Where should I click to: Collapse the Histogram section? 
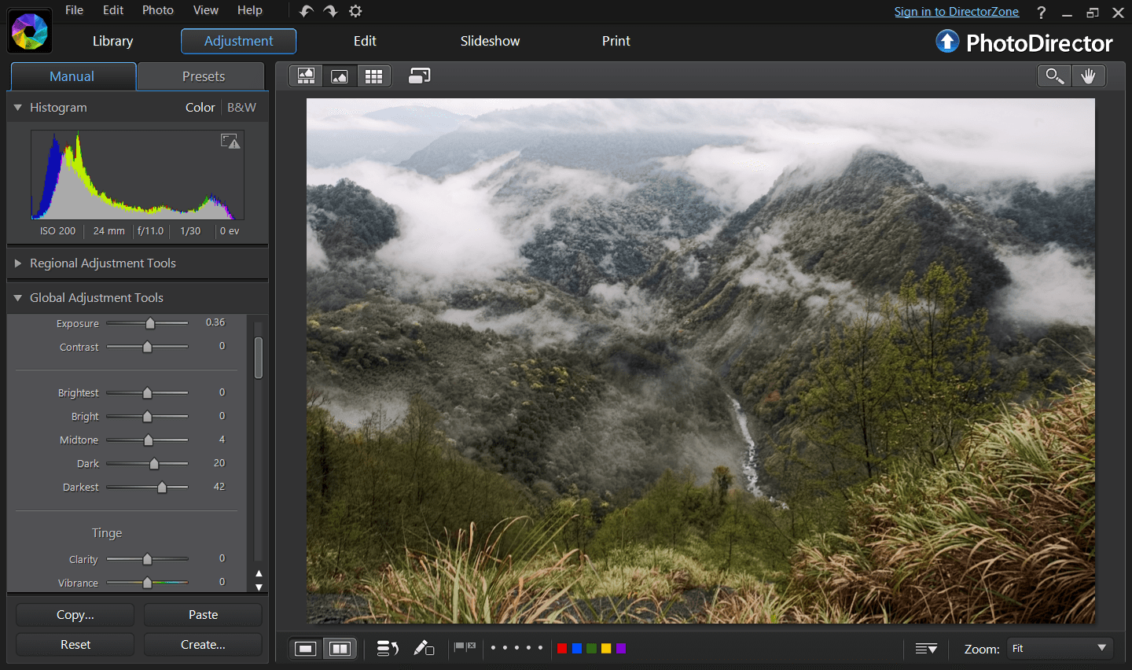click(x=17, y=108)
